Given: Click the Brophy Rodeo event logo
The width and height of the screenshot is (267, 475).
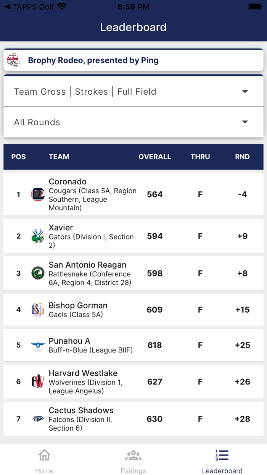Looking at the screenshot, I should click(x=13, y=60).
